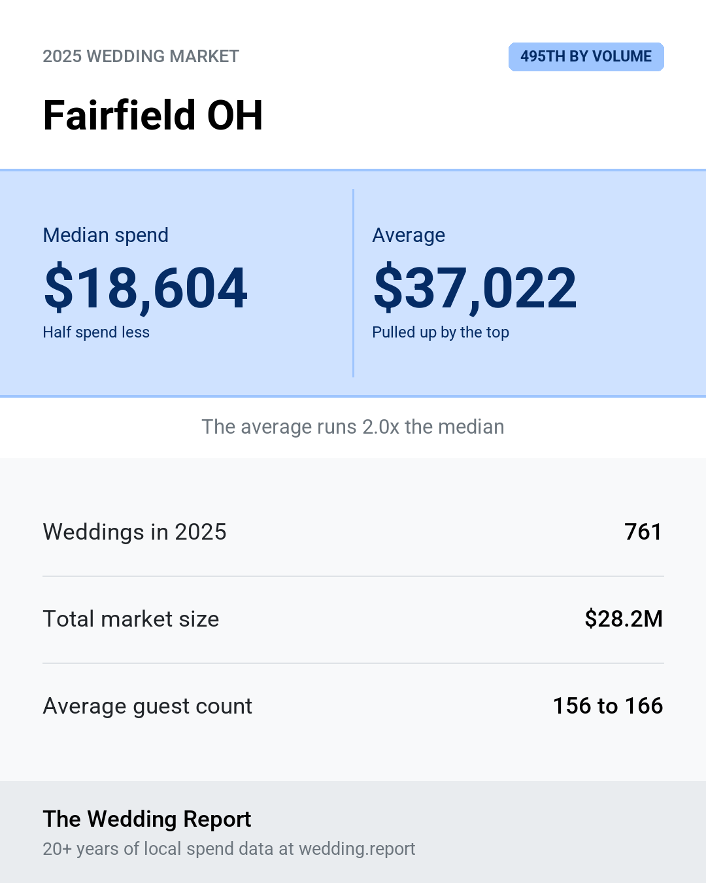
Task: Click the Average label
Action: (x=409, y=235)
